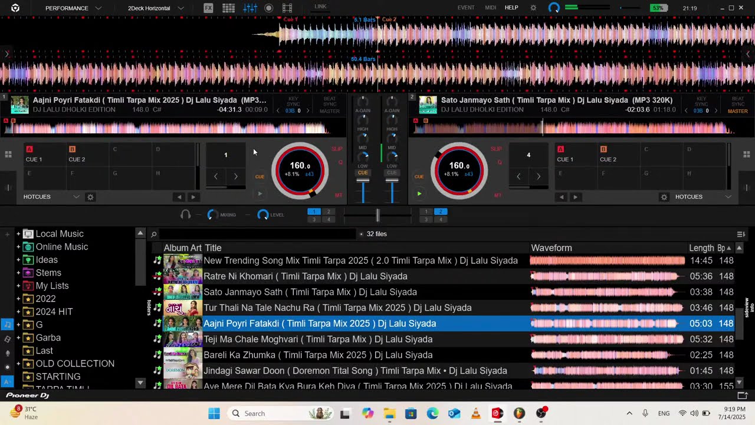Open deck 1 HOTCUES pad mode dropdown
Viewport: 755px width, 425px height.
coord(51,197)
